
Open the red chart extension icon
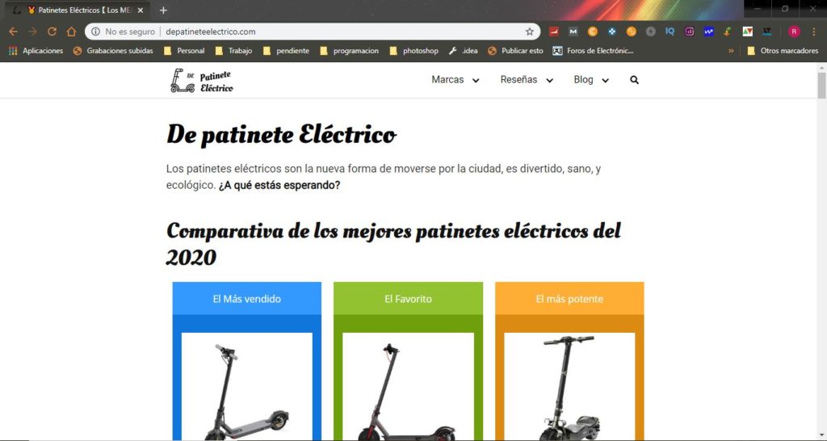(554, 31)
